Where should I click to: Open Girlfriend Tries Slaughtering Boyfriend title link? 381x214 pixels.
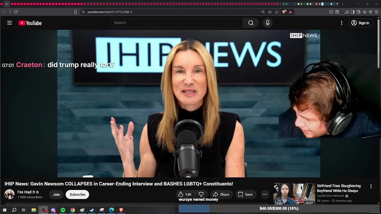339,188
